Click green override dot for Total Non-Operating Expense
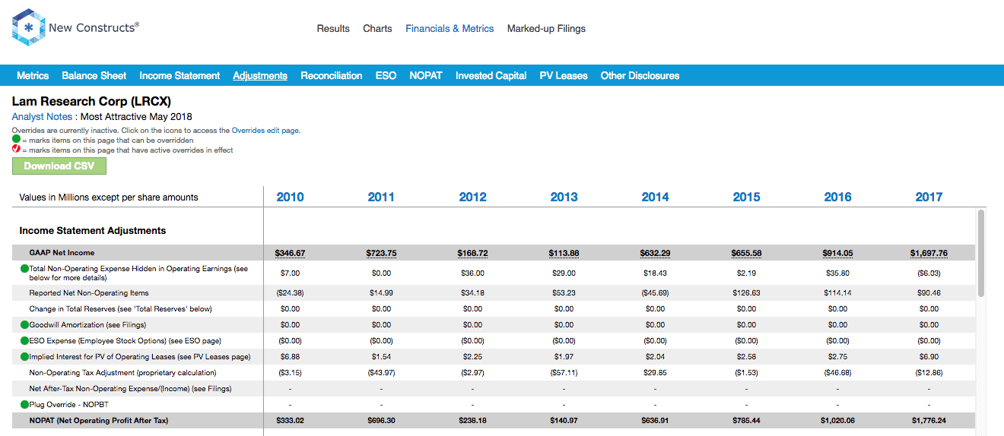Screen dimensions: 1004x436 pyautogui.click(x=25, y=269)
